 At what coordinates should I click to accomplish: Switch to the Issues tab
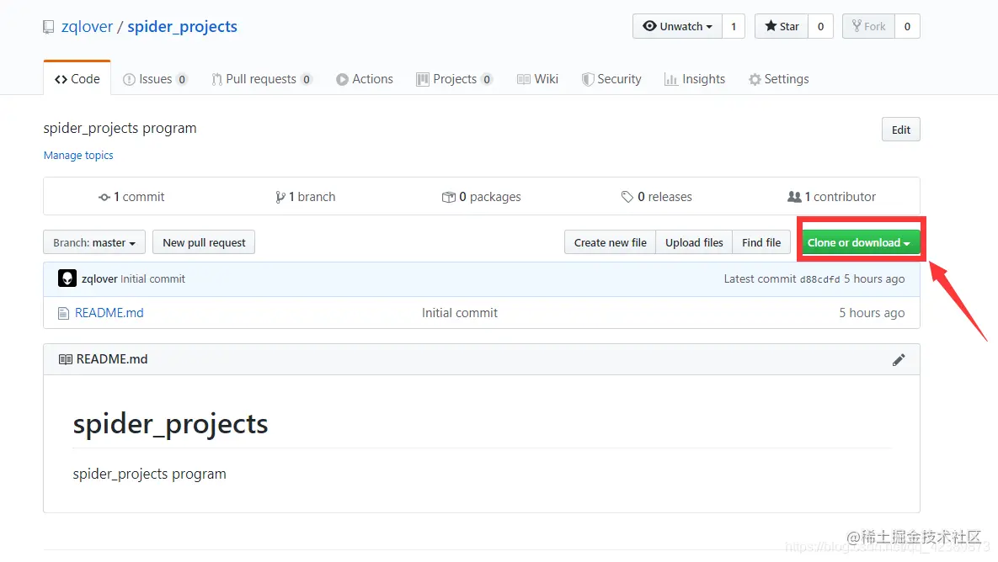(155, 79)
